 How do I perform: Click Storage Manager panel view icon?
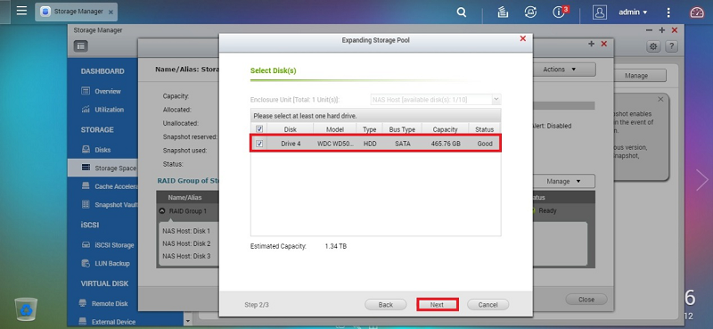tap(80, 46)
